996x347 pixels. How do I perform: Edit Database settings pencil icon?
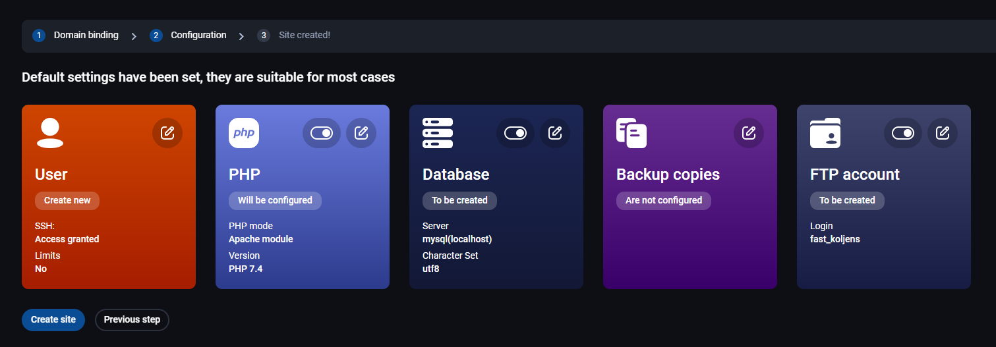click(x=555, y=133)
